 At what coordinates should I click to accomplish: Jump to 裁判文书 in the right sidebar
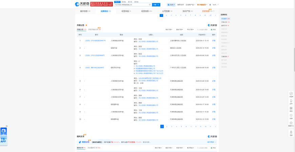[x=225, y=25]
